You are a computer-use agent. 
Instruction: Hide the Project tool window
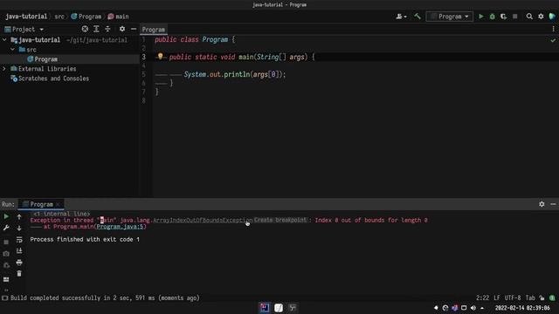(134, 29)
